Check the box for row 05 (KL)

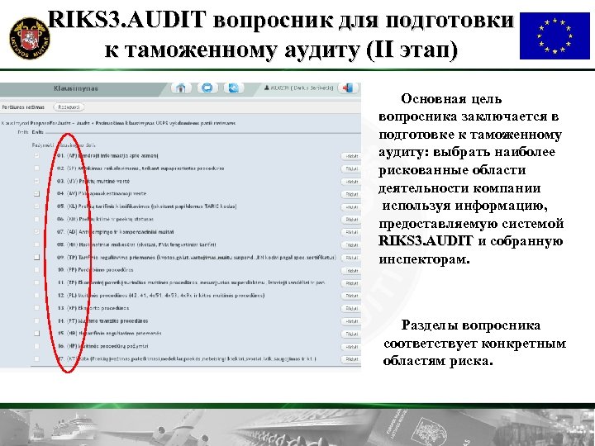tap(37, 206)
